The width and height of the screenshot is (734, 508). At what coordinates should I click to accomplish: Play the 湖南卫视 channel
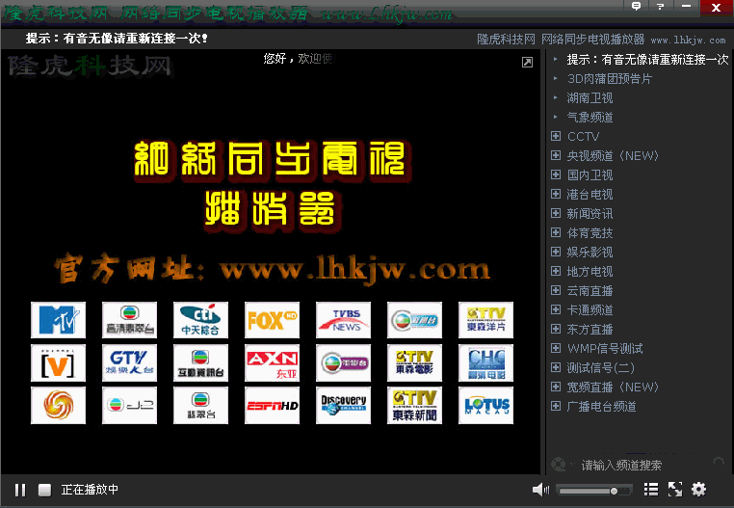590,98
